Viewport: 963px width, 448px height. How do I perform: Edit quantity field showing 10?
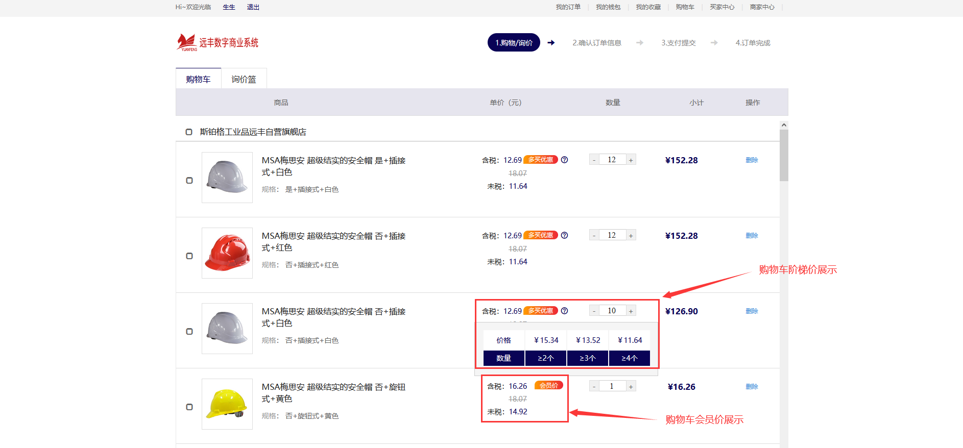[612, 311]
